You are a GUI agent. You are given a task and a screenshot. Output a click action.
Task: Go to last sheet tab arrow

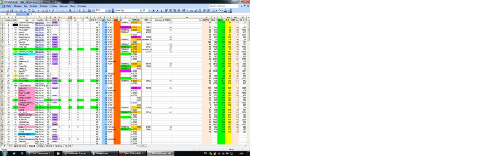pos(11,146)
